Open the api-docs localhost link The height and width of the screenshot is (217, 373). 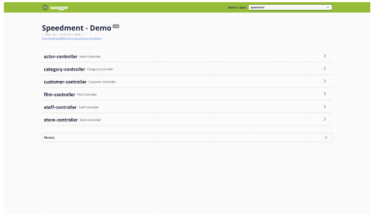coord(72,38)
